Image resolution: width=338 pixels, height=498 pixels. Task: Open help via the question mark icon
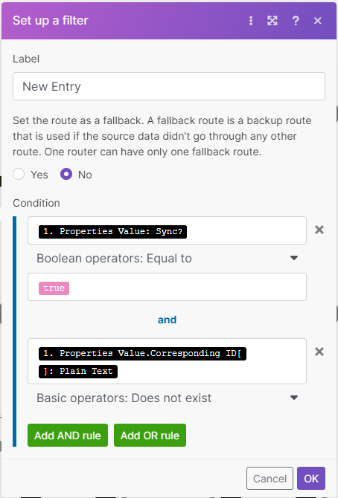[x=296, y=21]
